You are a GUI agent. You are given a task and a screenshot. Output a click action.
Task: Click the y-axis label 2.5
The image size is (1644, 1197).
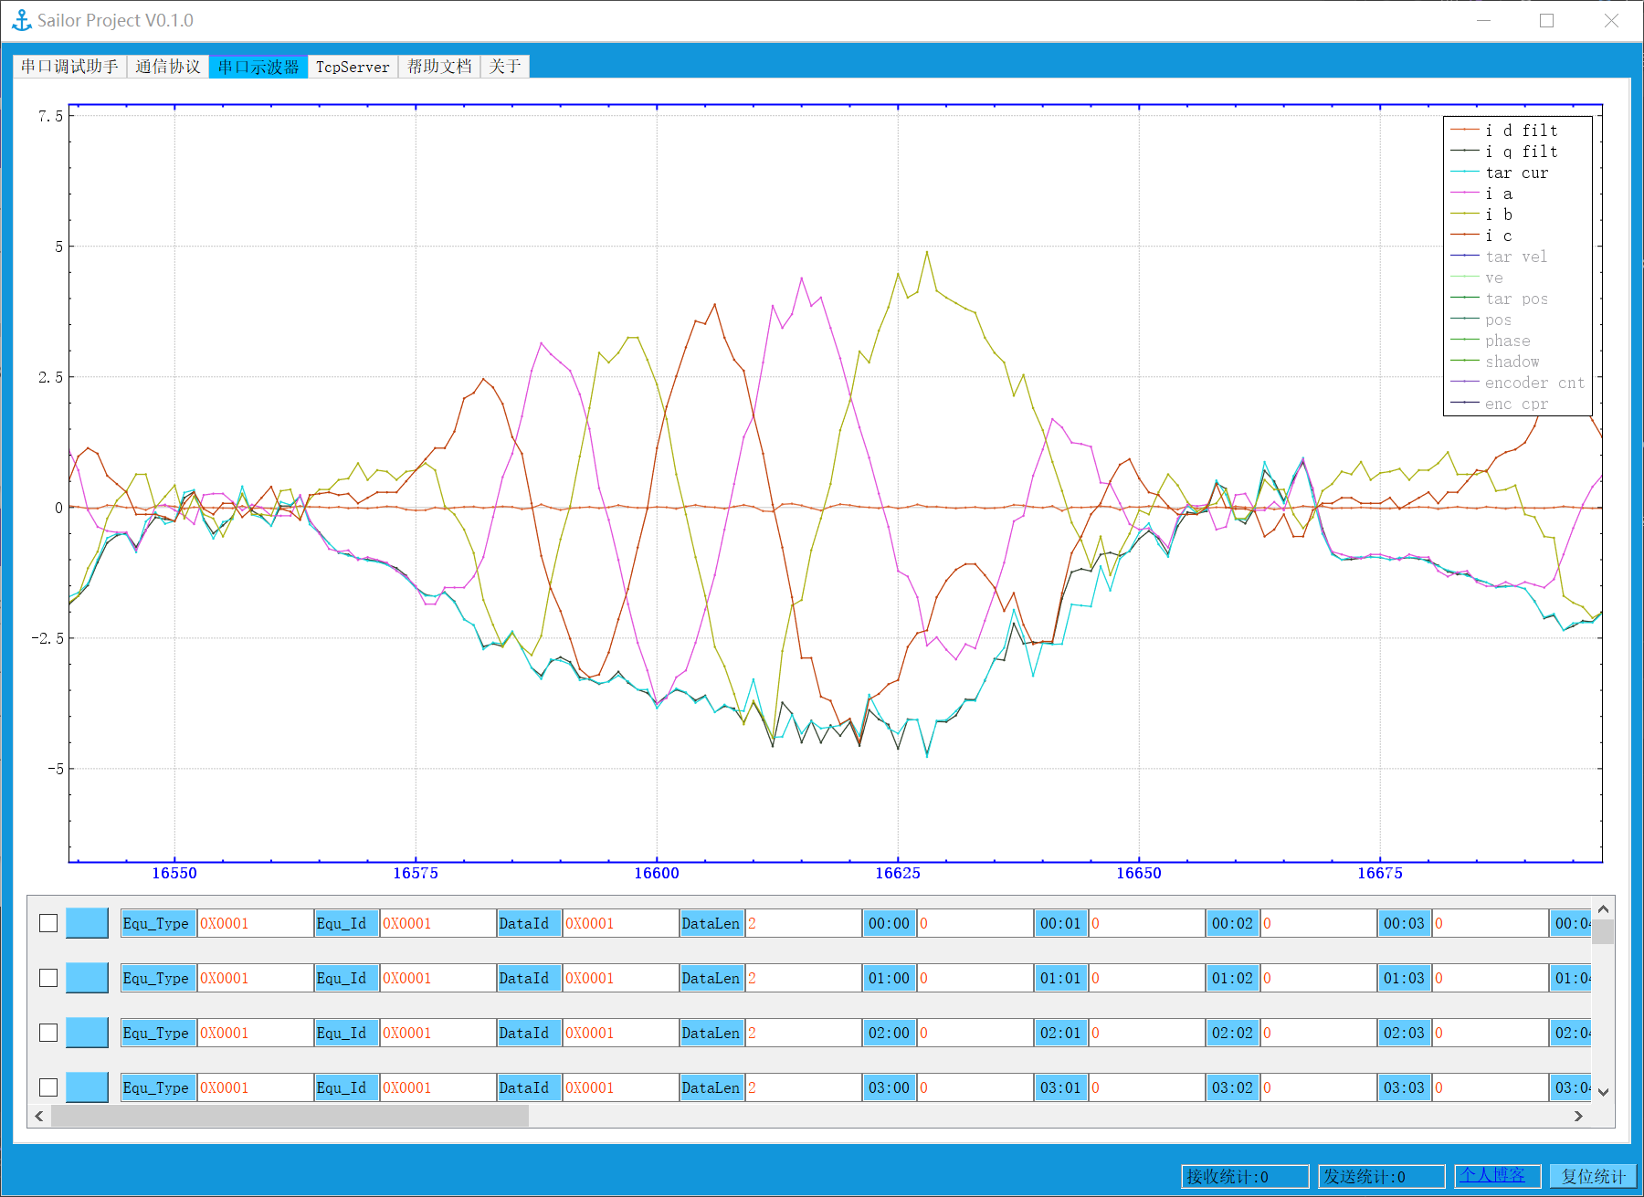click(x=51, y=377)
